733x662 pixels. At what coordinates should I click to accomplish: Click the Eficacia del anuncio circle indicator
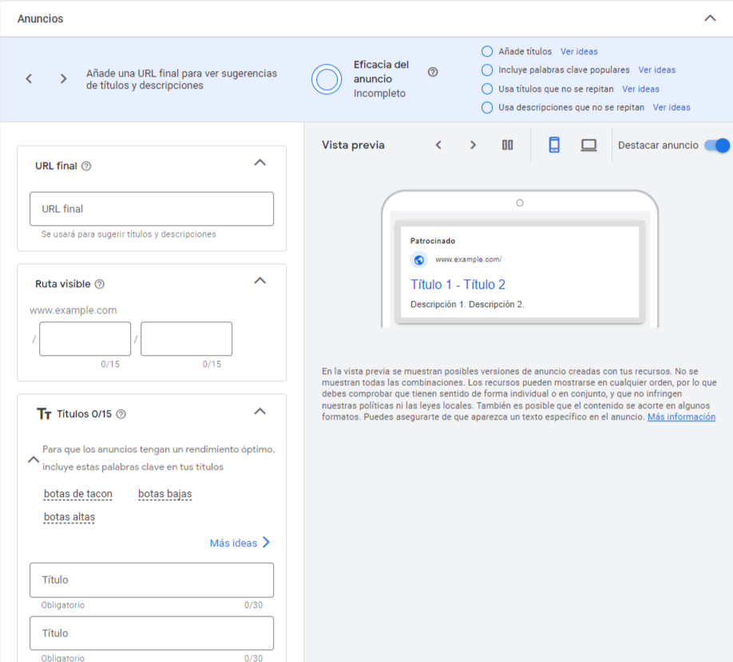(327, 79)
